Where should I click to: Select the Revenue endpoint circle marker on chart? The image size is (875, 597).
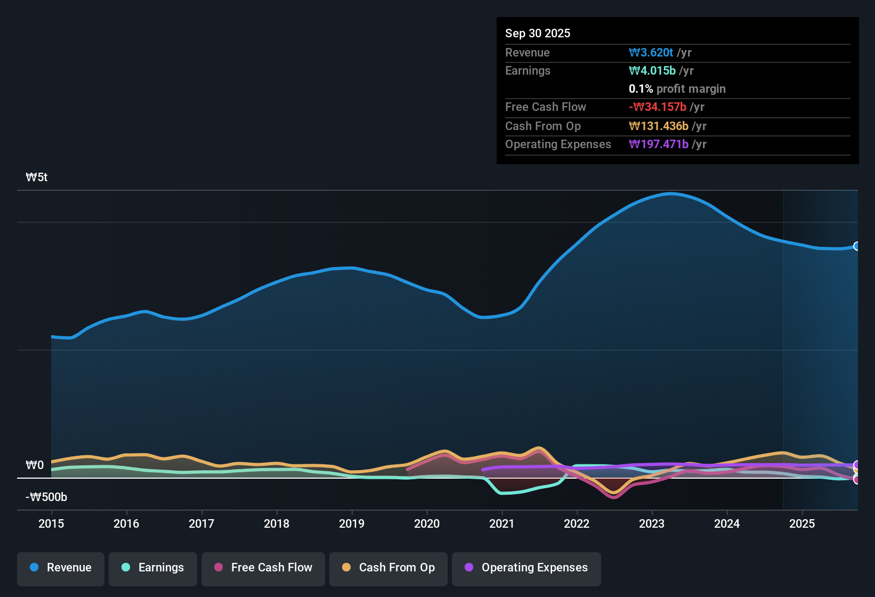coord(857,246)
